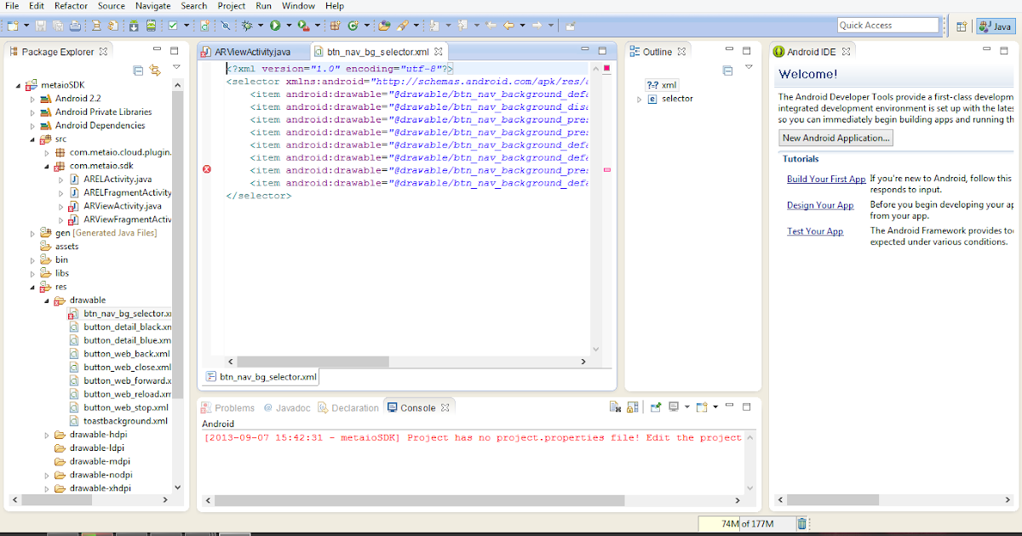
Task: Click the Run External Tools icon
Action: (x=303, y=26)
